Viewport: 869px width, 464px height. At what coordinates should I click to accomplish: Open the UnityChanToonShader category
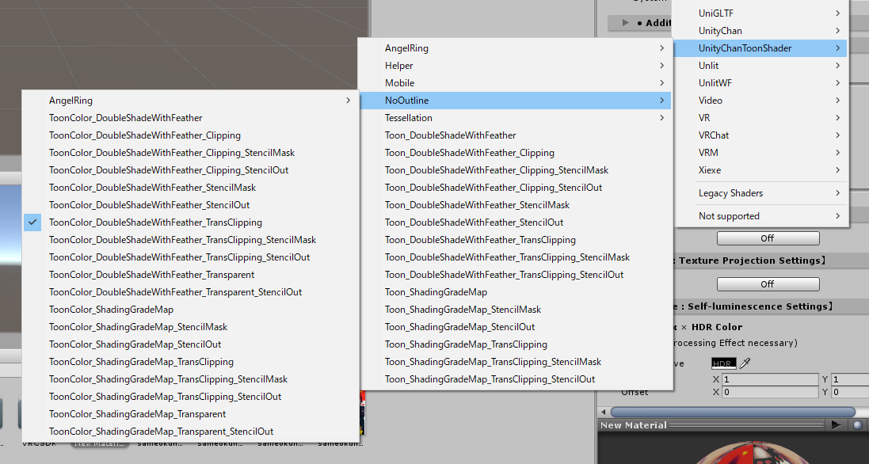[x=761, y=48]
